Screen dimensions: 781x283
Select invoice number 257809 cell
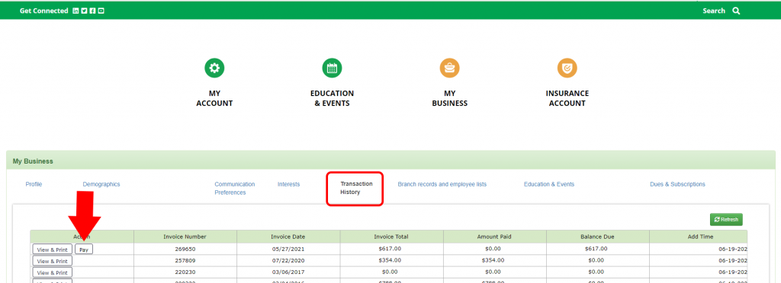[185, 260]
